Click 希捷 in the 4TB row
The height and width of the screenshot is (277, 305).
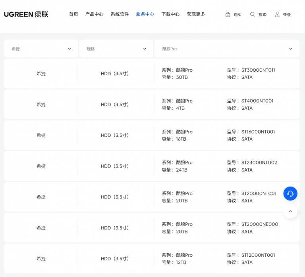(x=41, y=105)
